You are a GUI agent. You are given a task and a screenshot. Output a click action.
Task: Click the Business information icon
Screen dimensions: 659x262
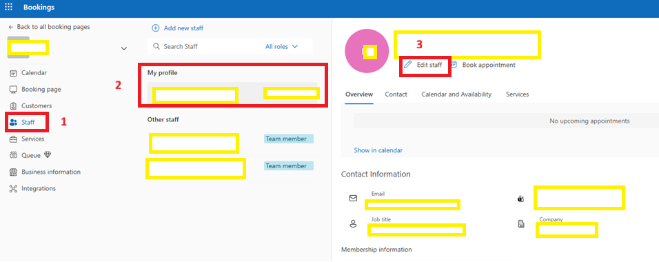point(13,172)
